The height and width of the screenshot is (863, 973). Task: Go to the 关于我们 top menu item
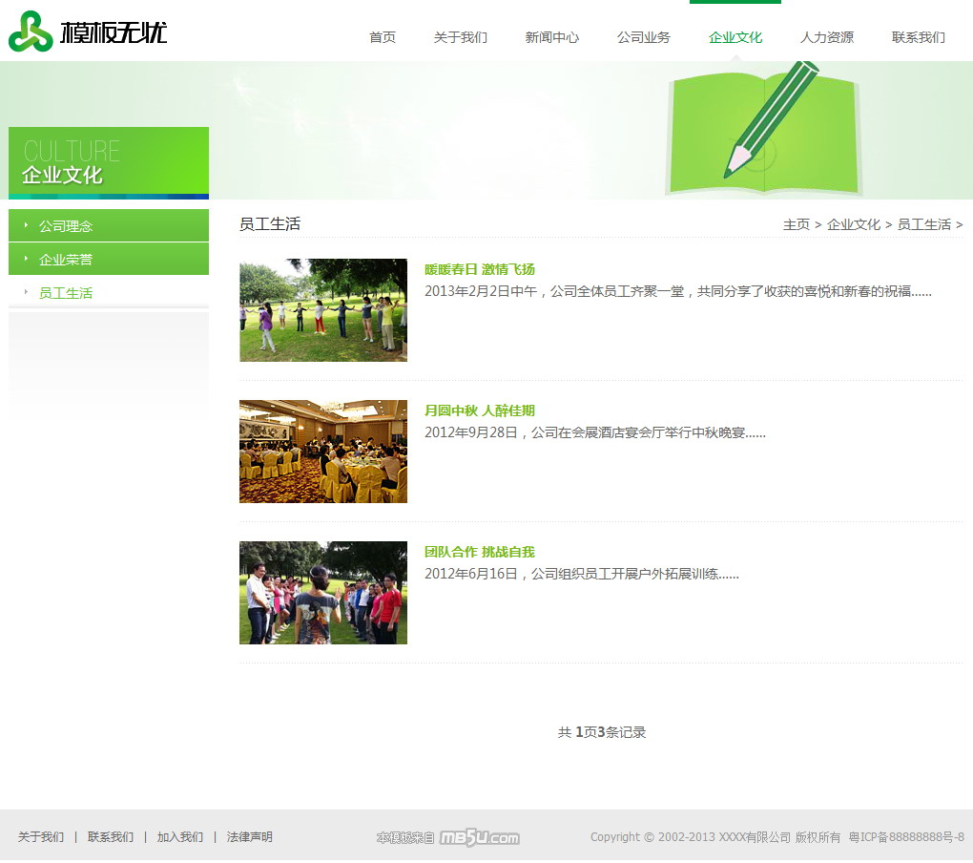460,37
